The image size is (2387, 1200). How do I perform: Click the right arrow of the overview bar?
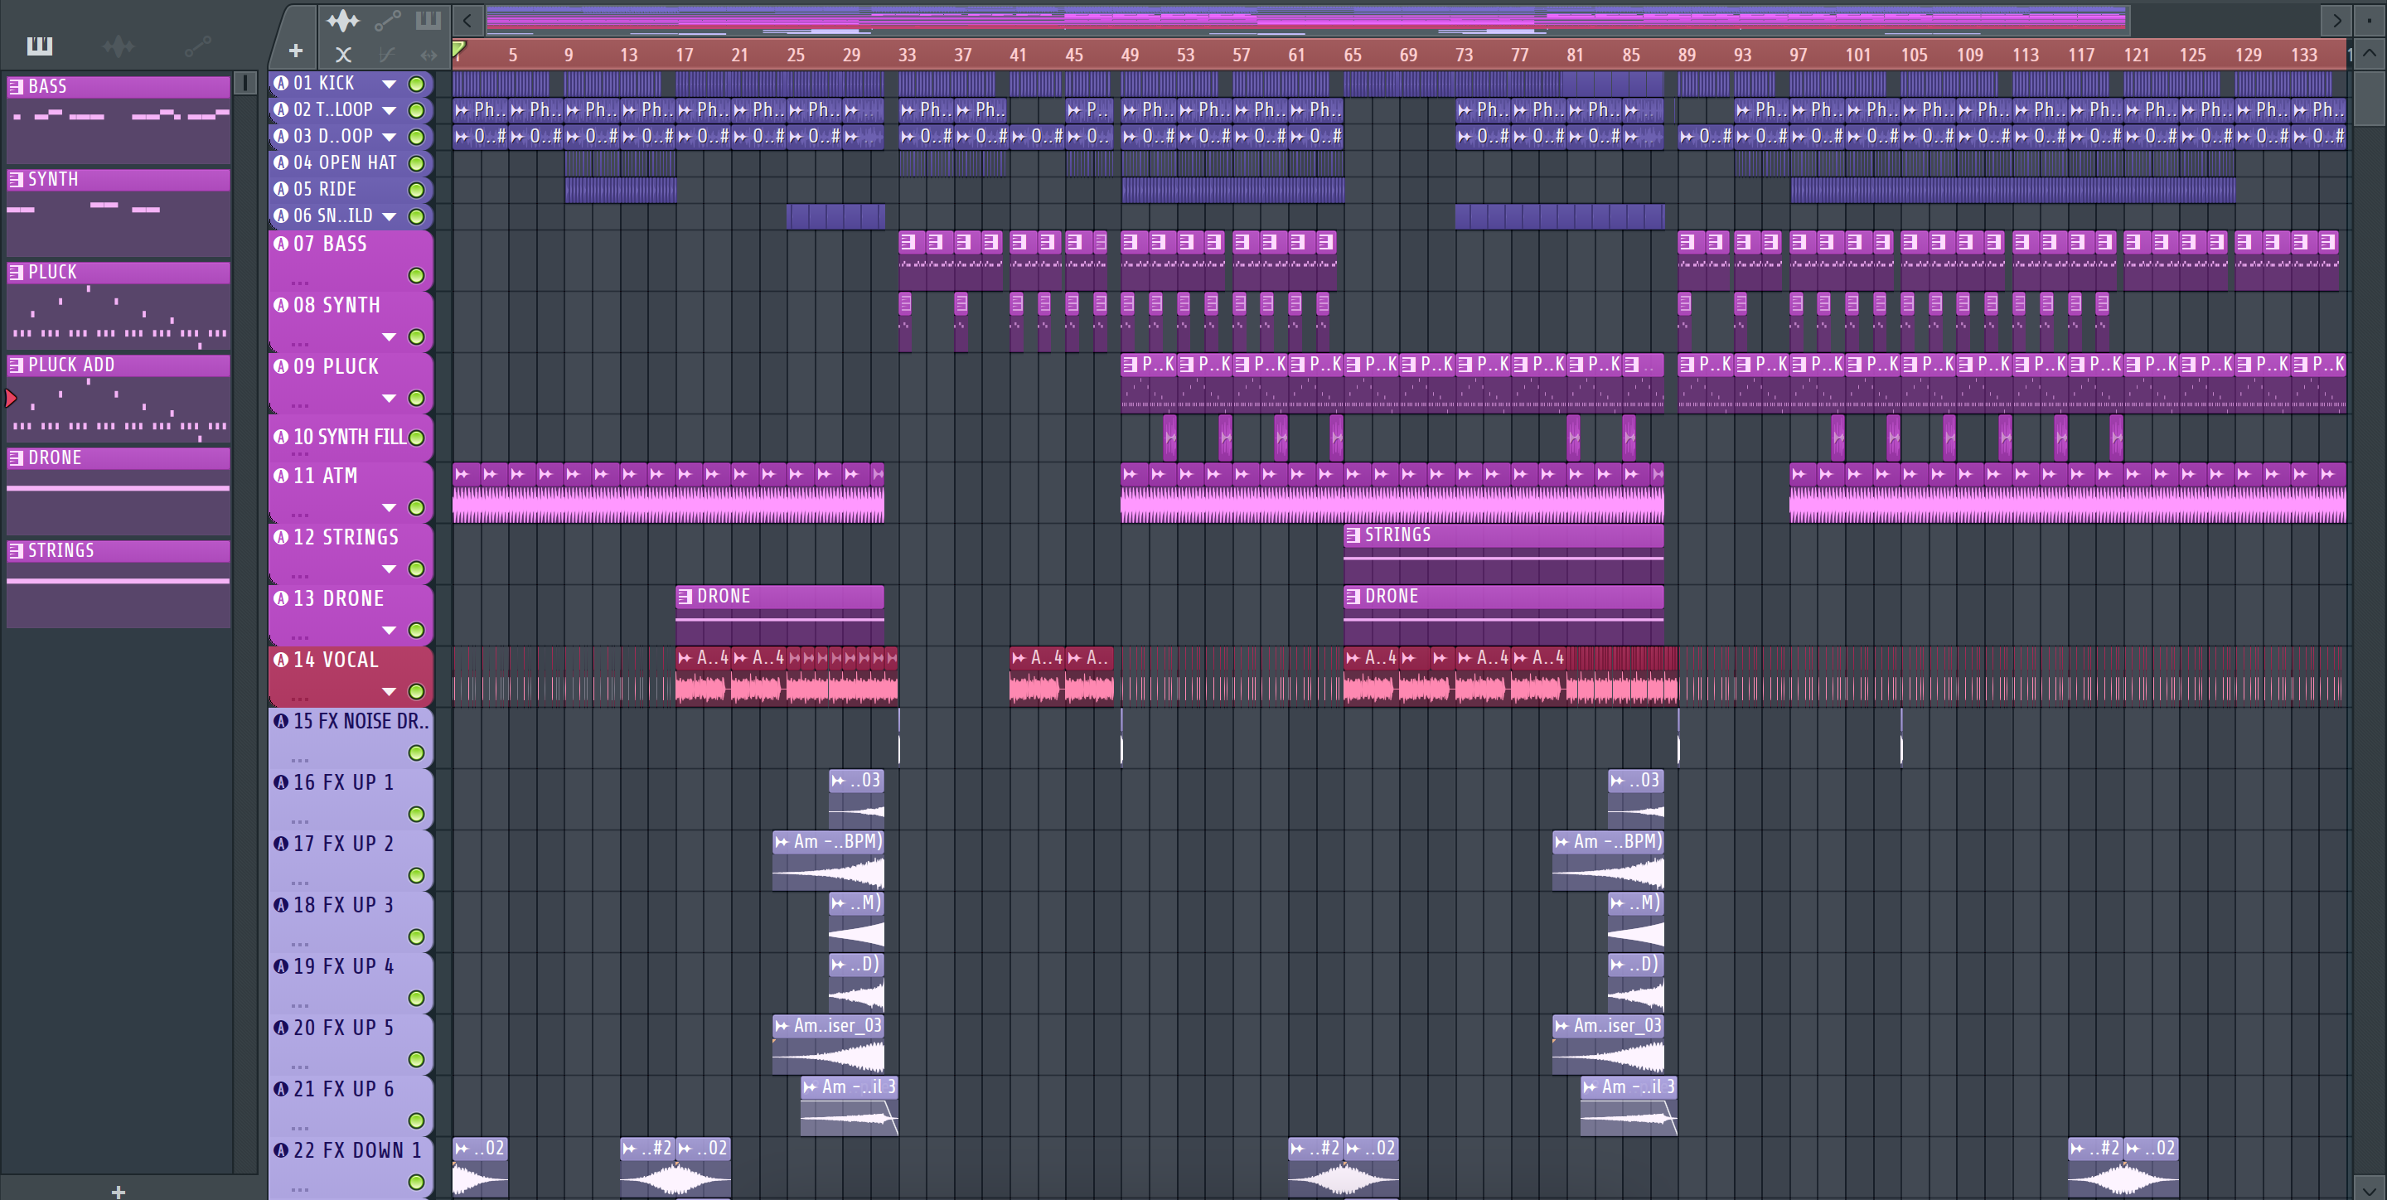2337,19
